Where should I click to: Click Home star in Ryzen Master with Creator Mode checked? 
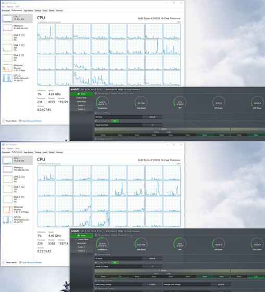point(79,236)
